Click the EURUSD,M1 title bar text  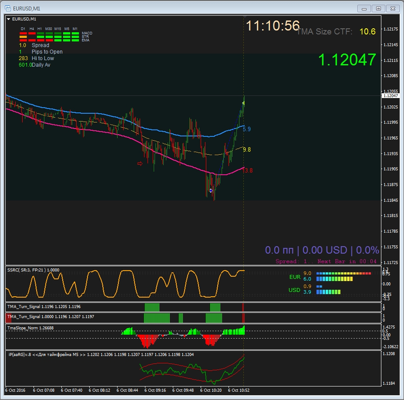pos(27,9)
